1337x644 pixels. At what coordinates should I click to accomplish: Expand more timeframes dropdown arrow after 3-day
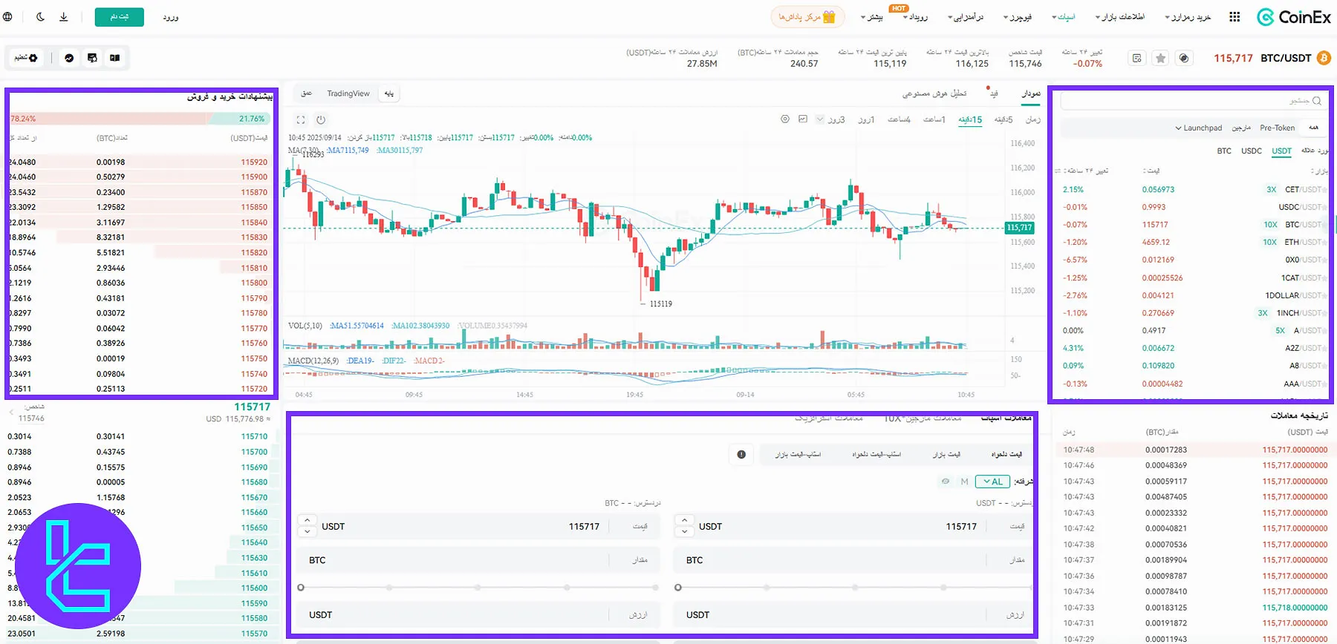click(x=819, y=119)
